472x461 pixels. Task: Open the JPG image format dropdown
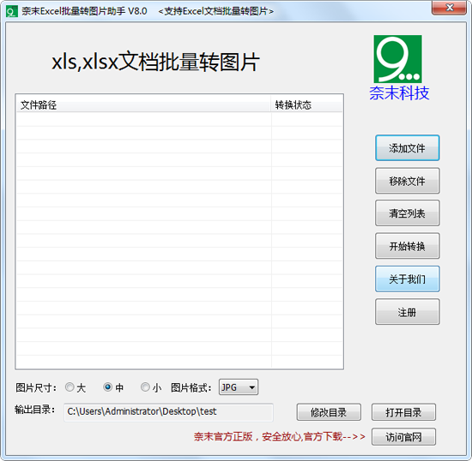tap(239, 387)
